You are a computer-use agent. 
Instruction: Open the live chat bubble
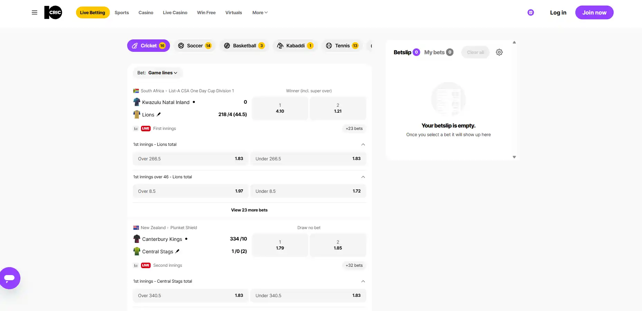[x=10, y=278]
